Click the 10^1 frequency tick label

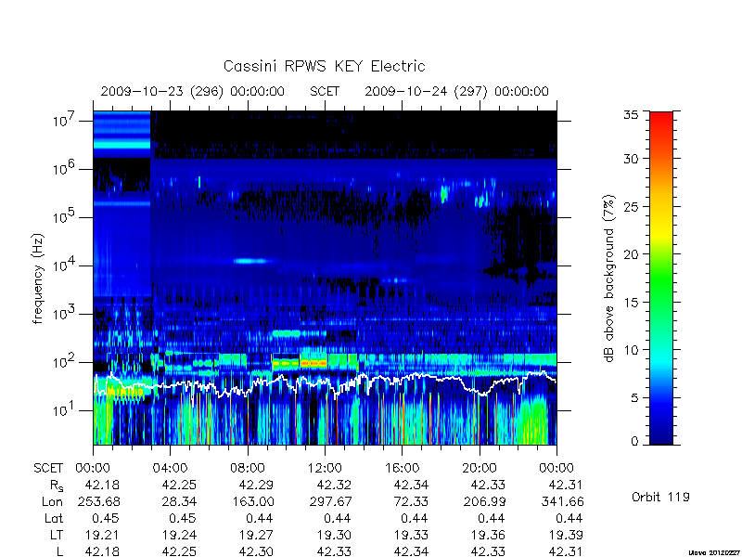(x=65, y=409)
